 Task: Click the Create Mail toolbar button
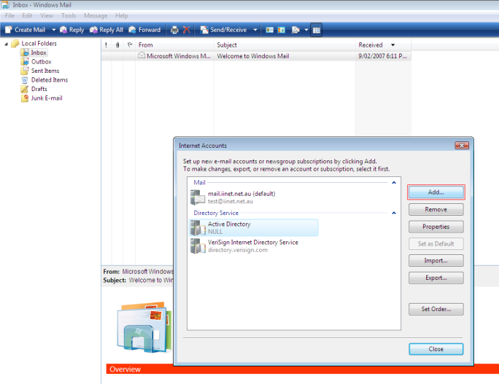tap(26, 30)
